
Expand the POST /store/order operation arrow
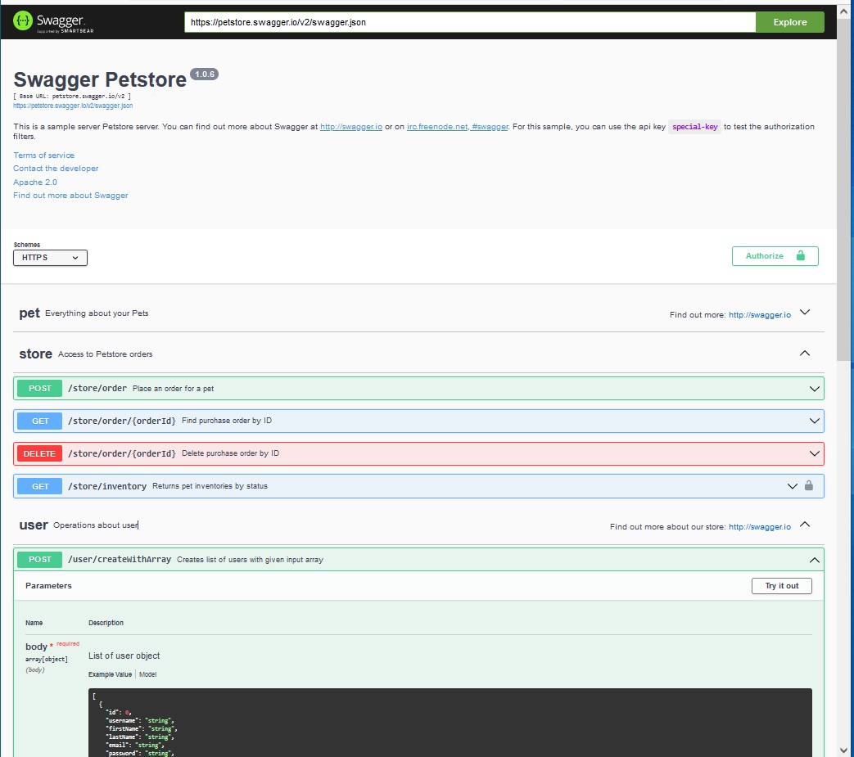click(x=814, y=389)
